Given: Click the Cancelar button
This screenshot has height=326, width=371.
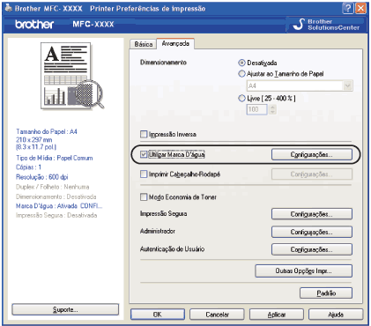Looking at the screenshot, I should tap(217, 315).
